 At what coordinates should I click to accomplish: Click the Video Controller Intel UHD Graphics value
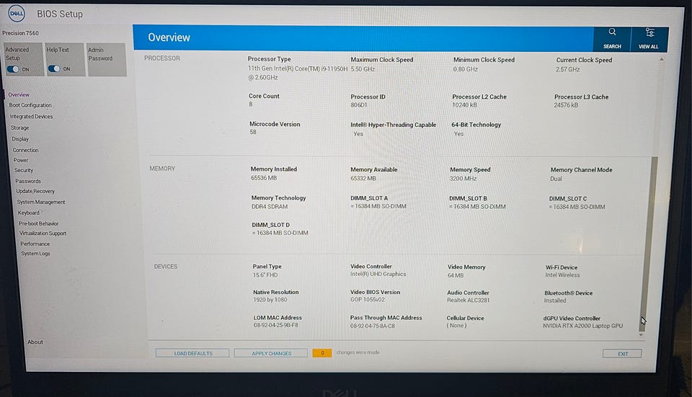[378, 274]
